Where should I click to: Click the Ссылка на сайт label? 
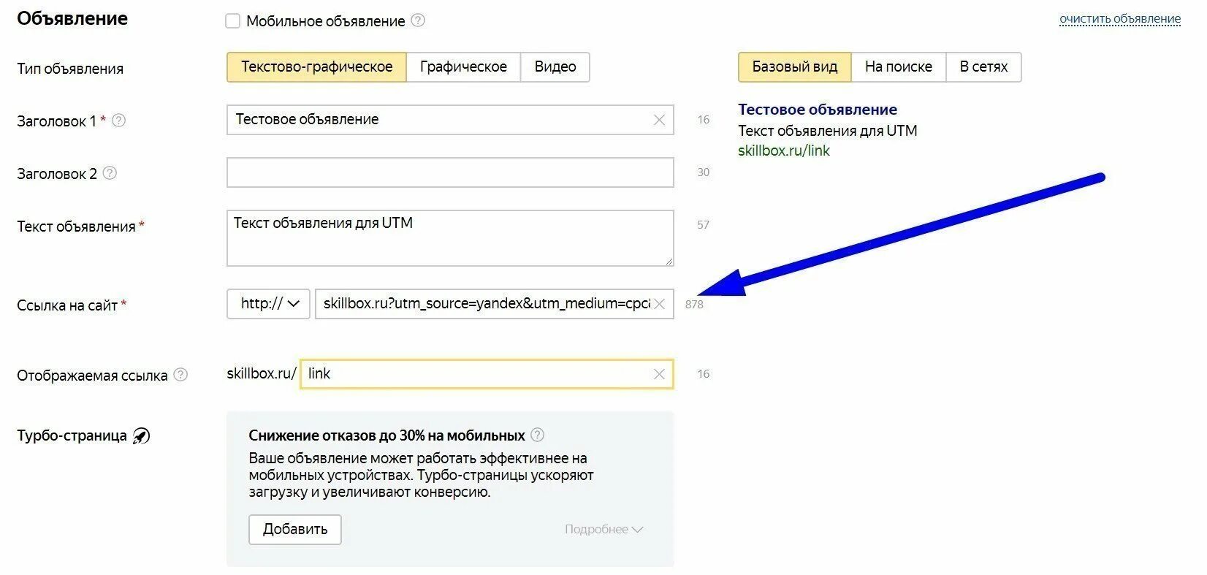tap(67, 305)
